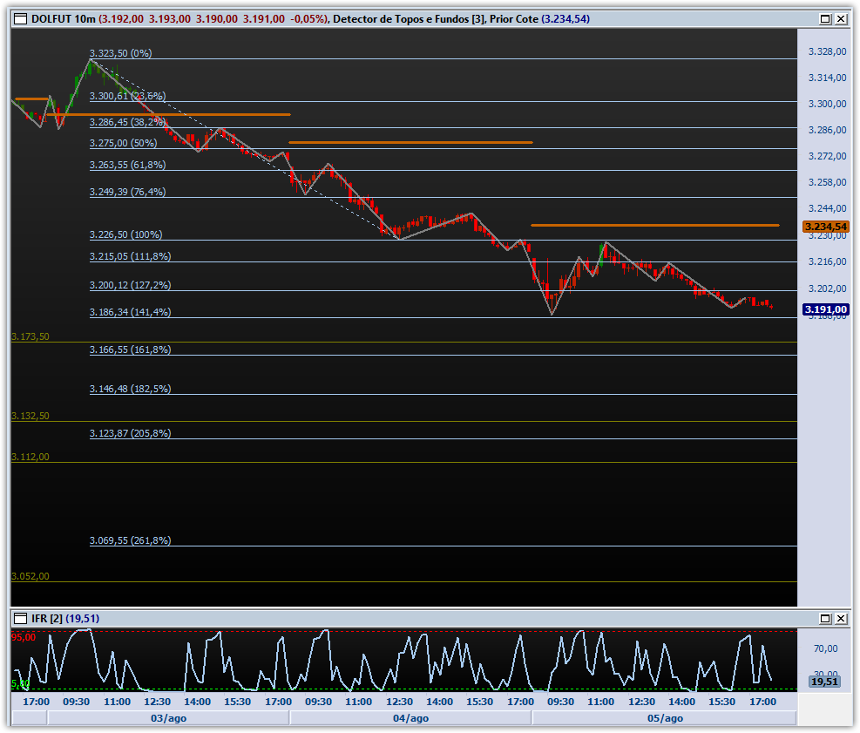Click the blue 3.191,00 last price tag
Screen dimensions: 860x733
(825, 309)
